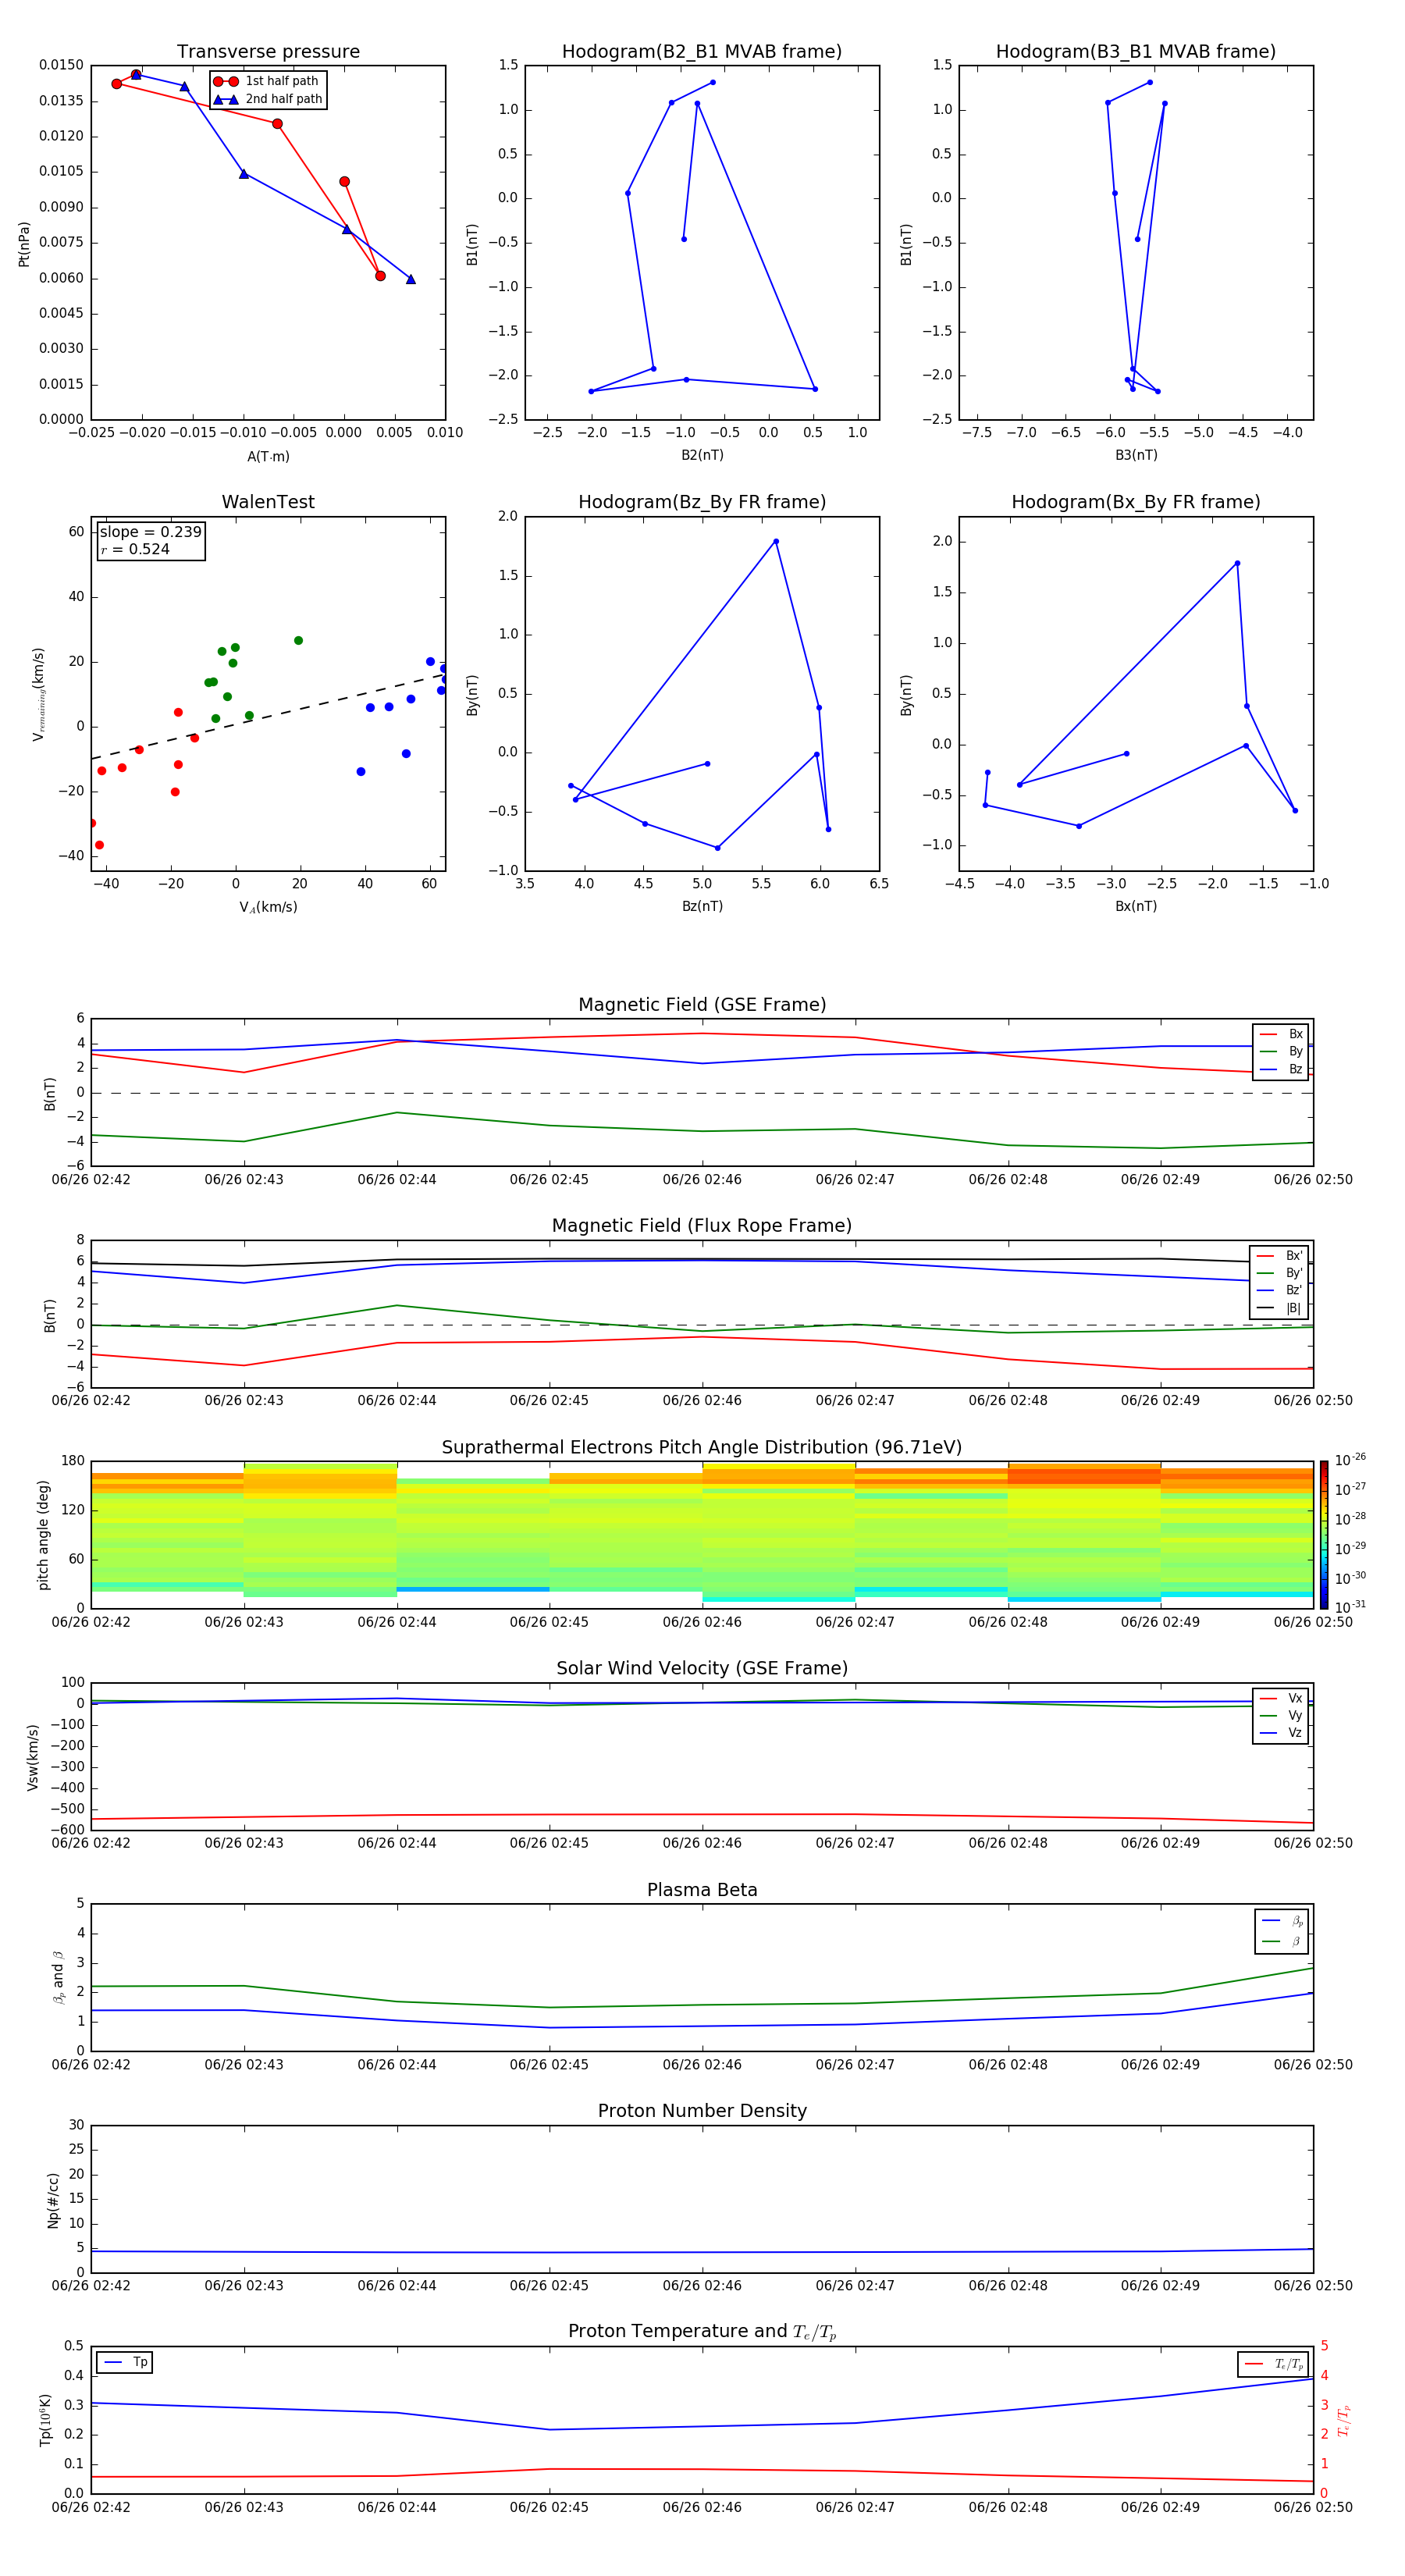Click the 'Magnetic Field (Flux Rope Frame)' title
This screenshot has height=2576, width=1405.
[702, 1226]
